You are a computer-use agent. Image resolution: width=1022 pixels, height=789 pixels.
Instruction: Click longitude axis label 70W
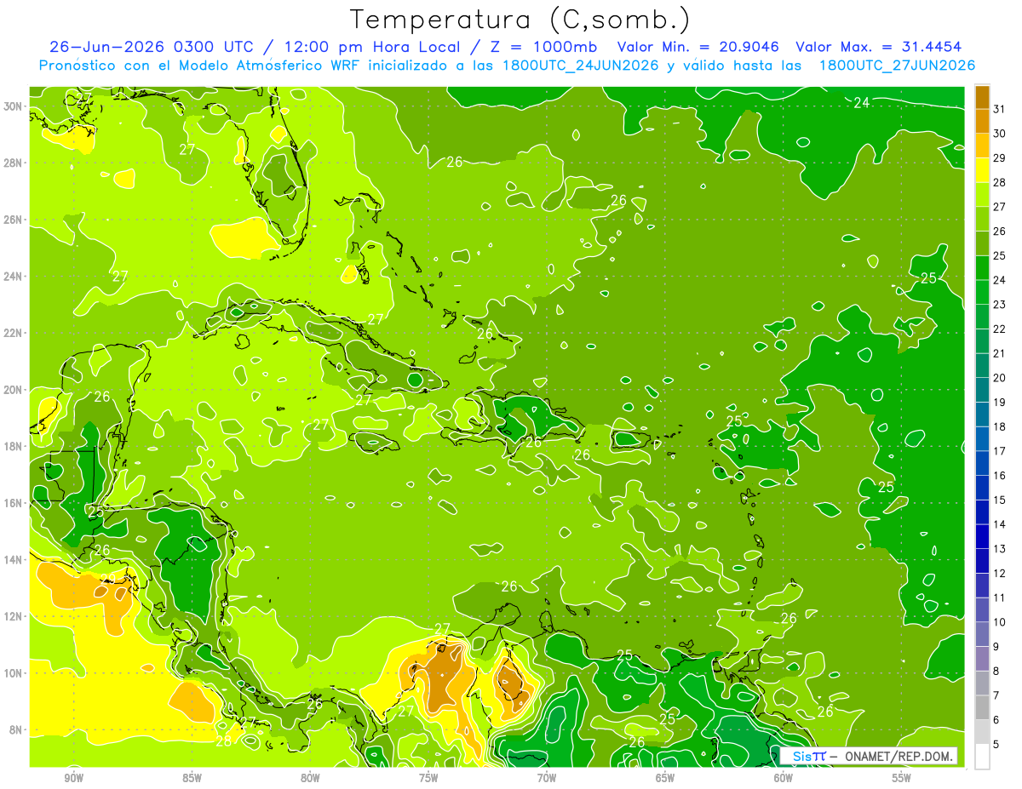pos(547,778)
